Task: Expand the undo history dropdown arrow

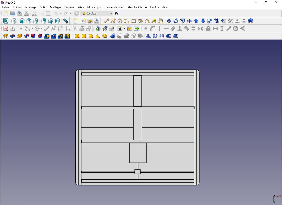Action: pyautogui.click(x=61, y=13)
